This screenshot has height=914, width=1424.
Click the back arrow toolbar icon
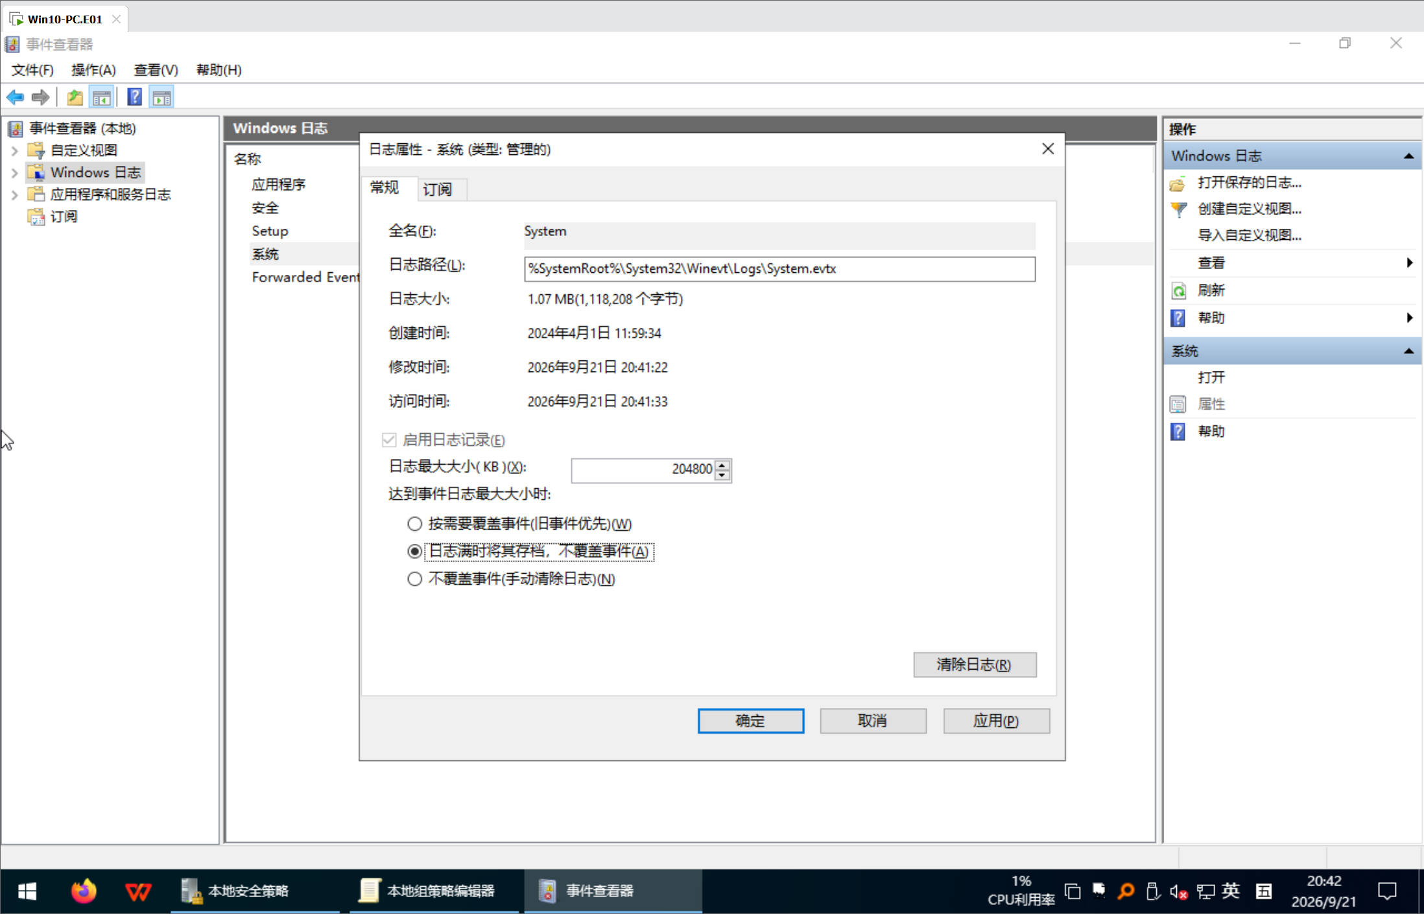coord(16,98)
